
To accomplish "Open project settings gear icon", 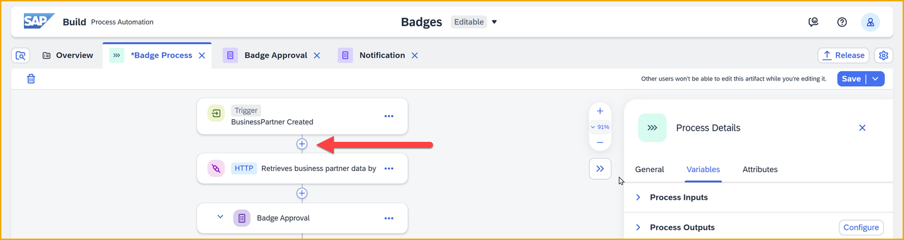I will click(883, 55).
